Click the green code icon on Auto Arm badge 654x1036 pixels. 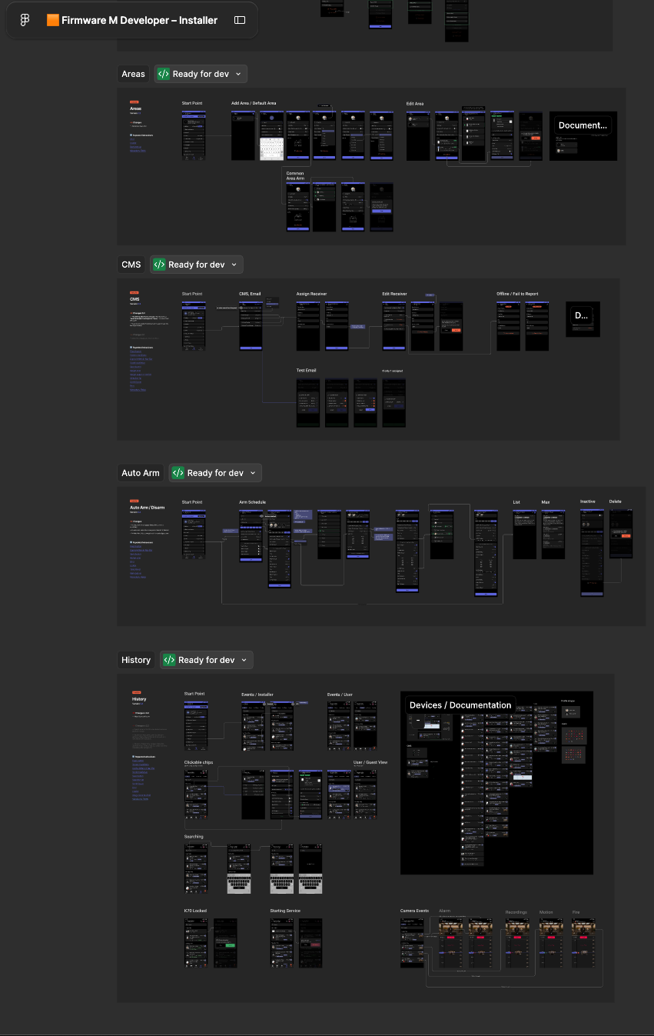[x=178, y=473]
